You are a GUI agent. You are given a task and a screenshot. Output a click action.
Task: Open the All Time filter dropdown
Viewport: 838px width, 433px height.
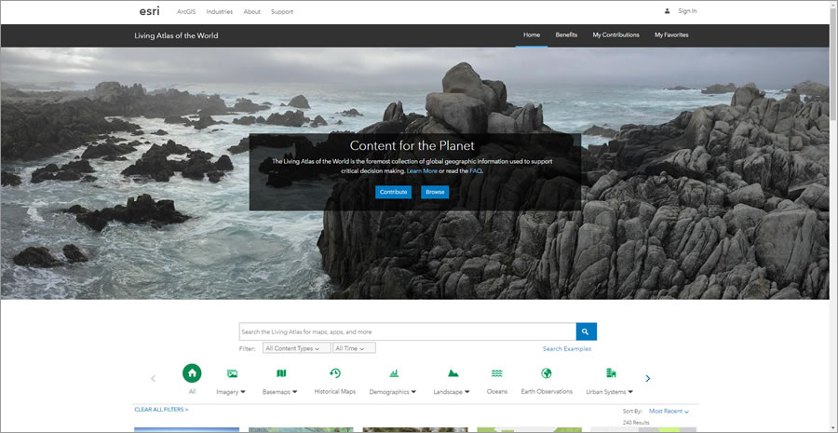[x=355, y=348]
